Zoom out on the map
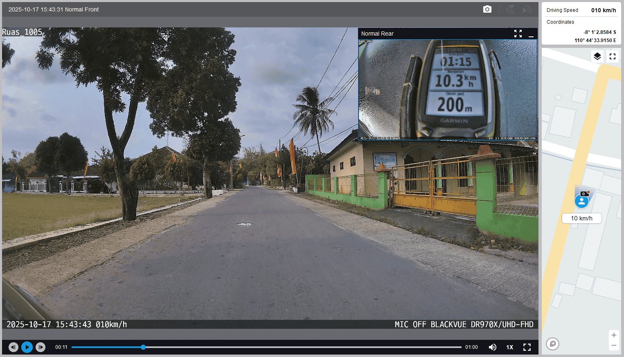Screen dimensions: 624x357 614,346
